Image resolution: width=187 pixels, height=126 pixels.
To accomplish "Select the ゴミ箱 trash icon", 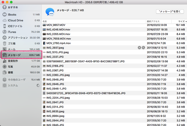I will [x=5, y=44].
